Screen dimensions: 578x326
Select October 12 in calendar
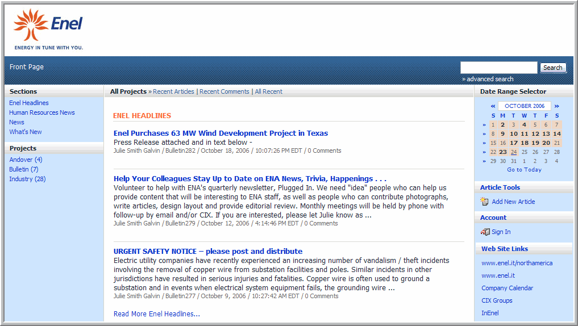pyautogui.click(x=535, y=133)
